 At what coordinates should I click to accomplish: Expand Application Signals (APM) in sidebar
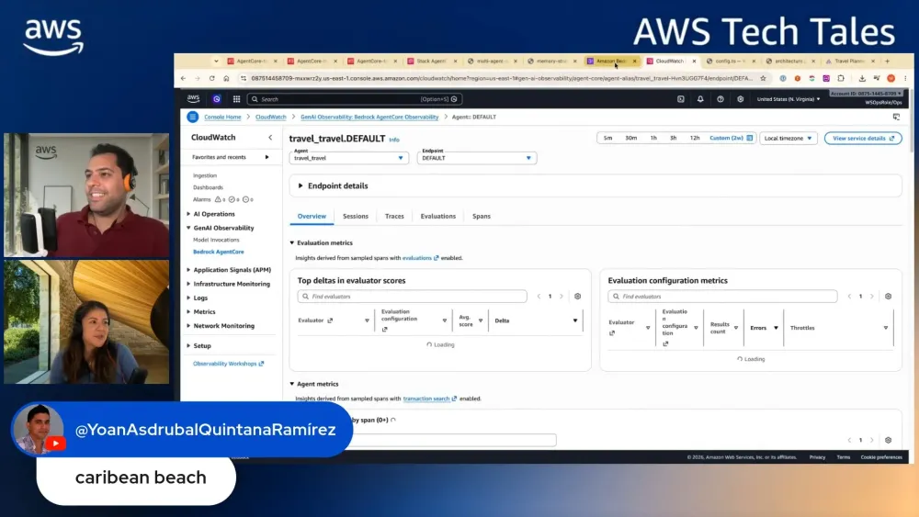tap(188, 270)
